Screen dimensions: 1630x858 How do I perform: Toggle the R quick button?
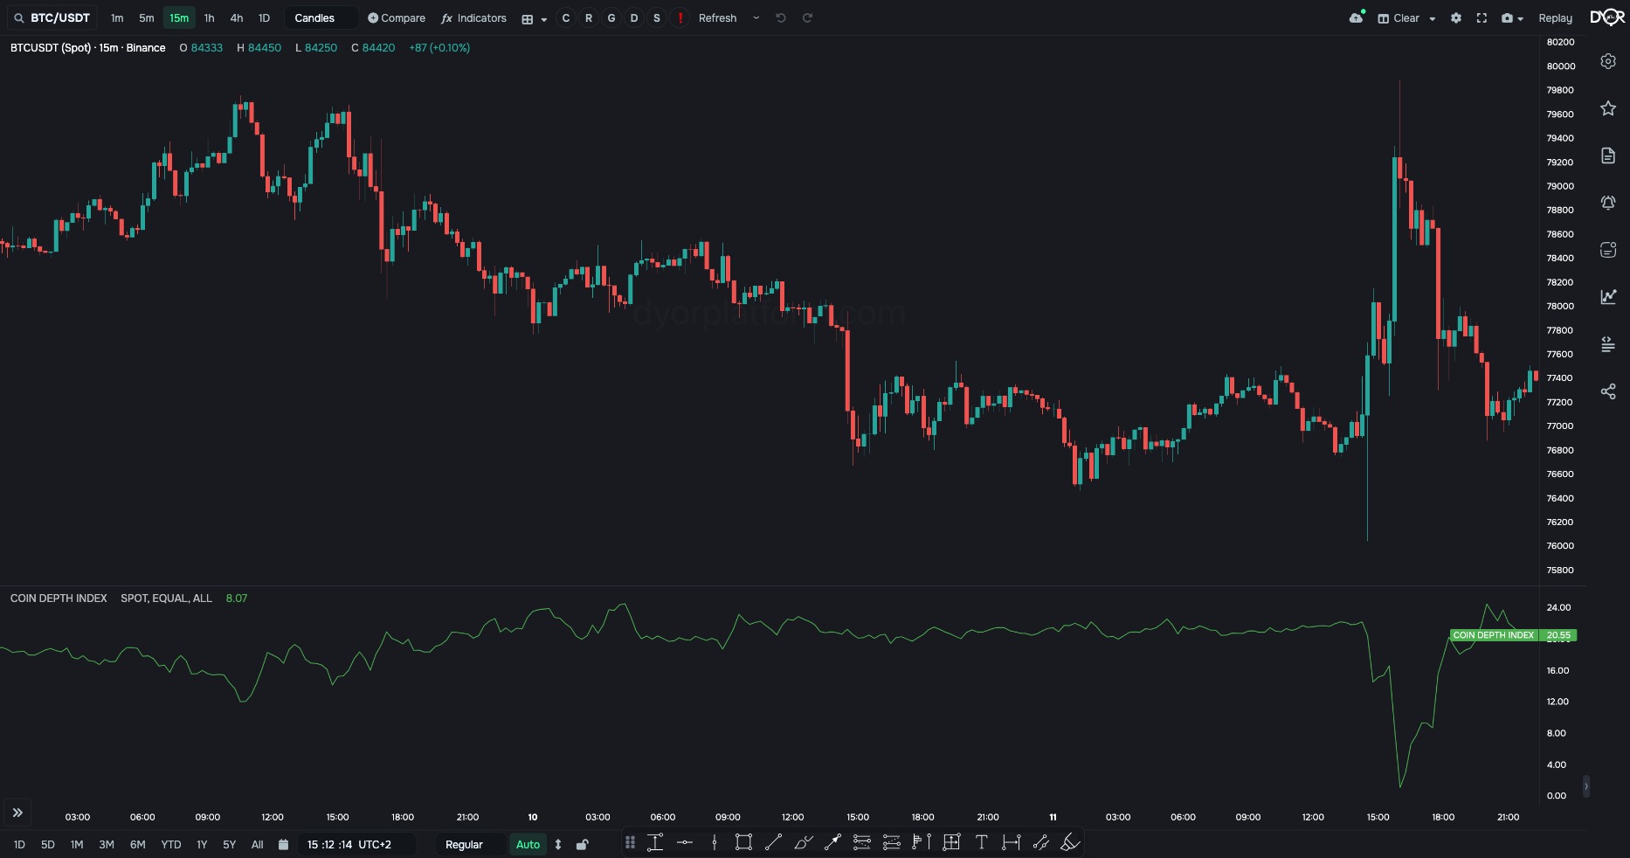coord(589,17)
